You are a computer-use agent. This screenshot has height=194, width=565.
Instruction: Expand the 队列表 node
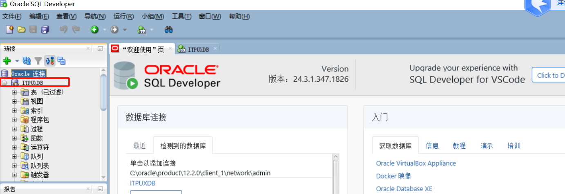15,165
